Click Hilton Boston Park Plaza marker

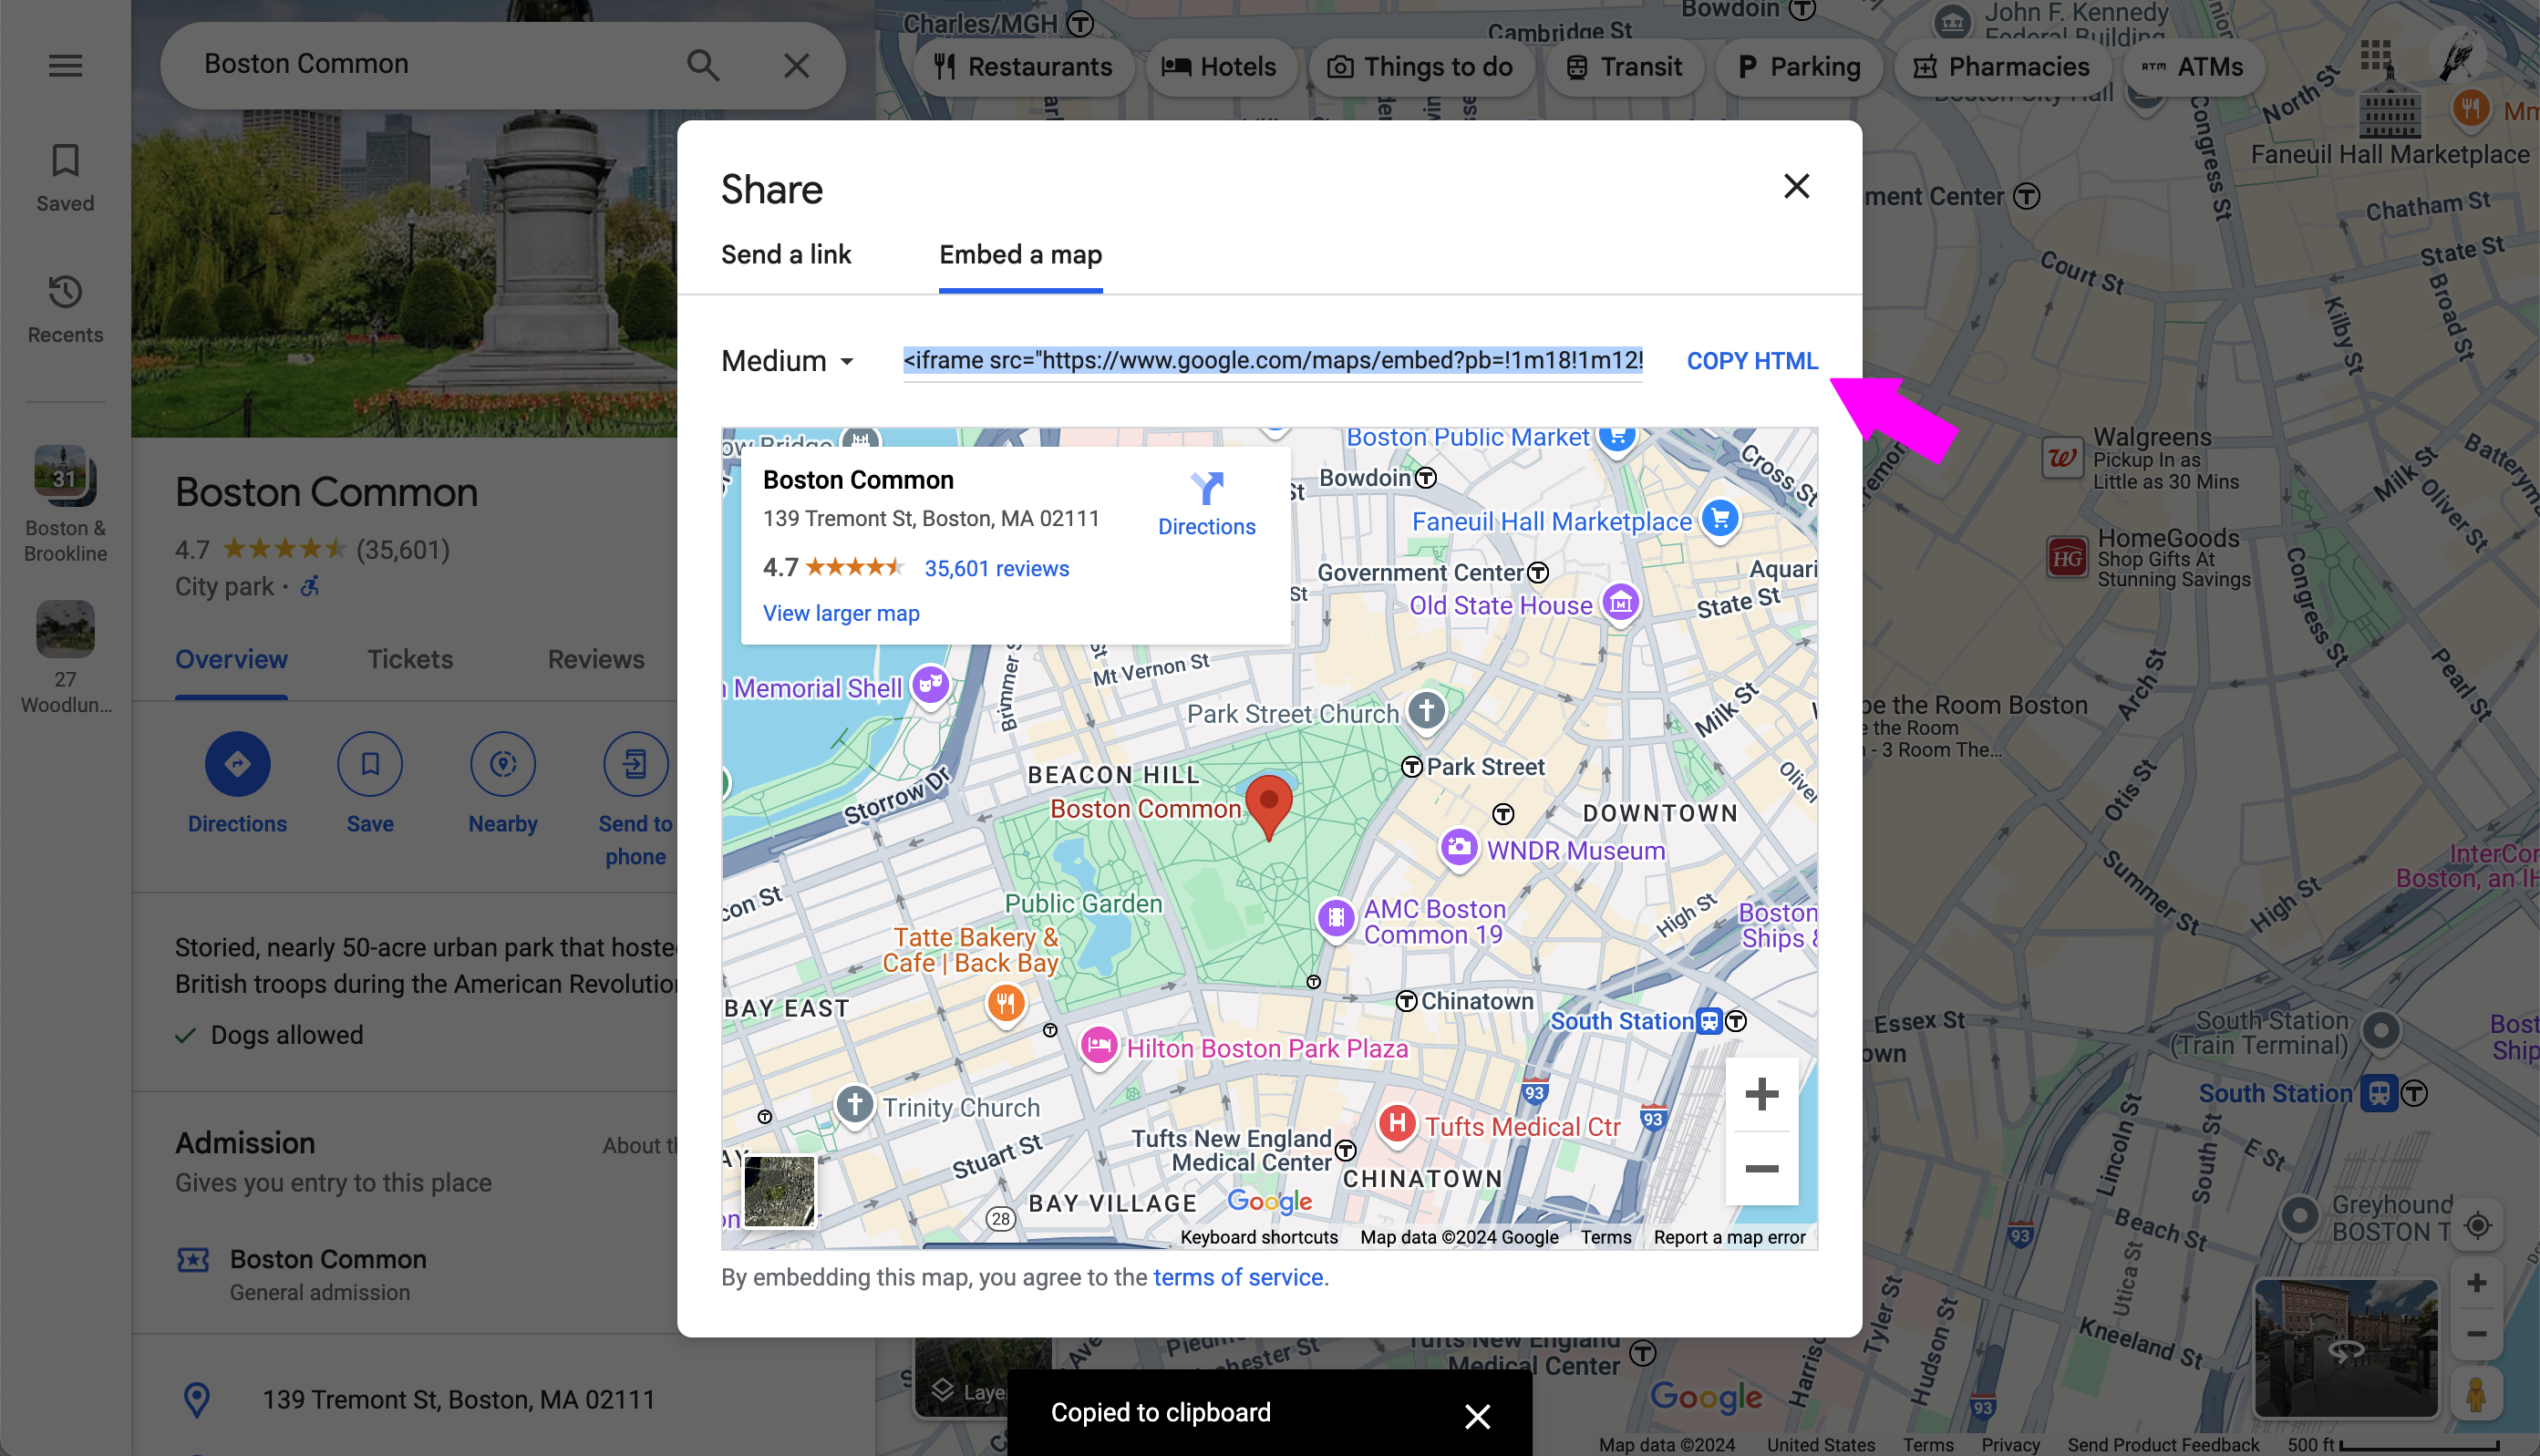[x=1098, y=1047]
